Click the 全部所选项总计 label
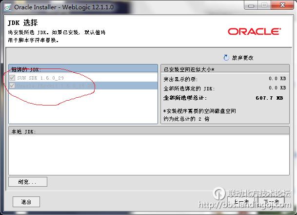Image resolution: width=297 pixels, height=215 pixels. tap(185, 98)
